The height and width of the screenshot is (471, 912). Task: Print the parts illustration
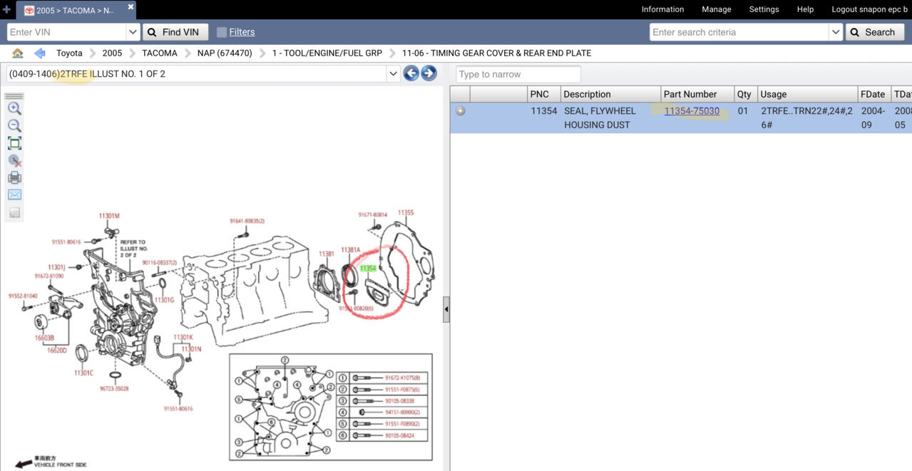pyautogui.click(x=14, y=178)
